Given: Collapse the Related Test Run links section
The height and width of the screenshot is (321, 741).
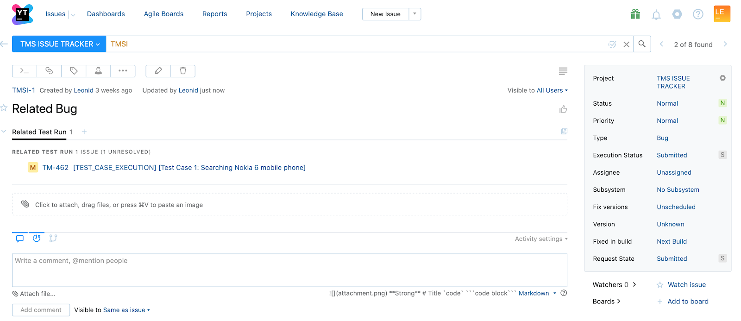Looking at the screenshot, I should point(4,132).
